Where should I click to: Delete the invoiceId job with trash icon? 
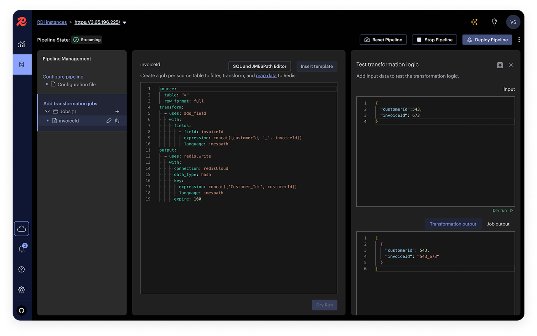[x=117, y=121]
